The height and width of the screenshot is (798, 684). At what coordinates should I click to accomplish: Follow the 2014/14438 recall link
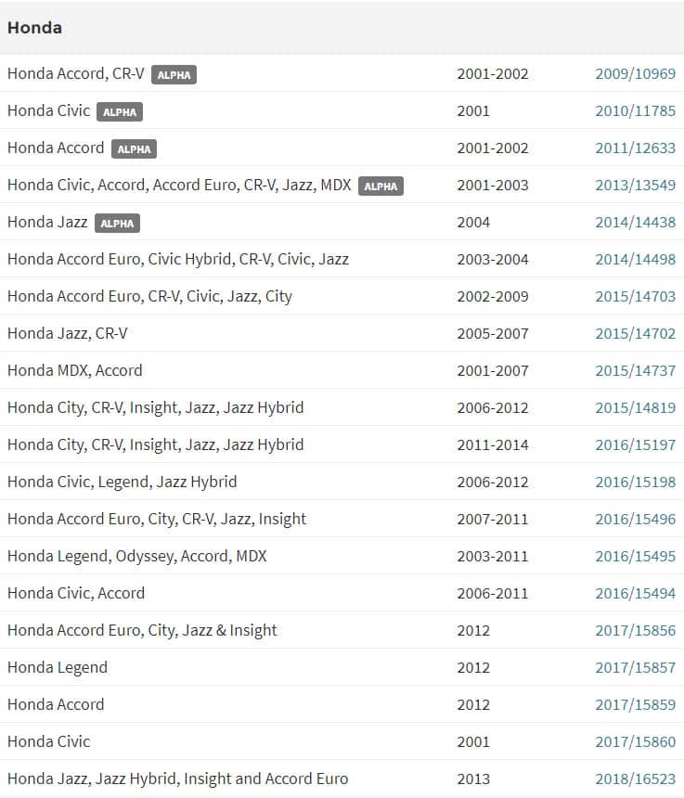(x=635, y=223)
